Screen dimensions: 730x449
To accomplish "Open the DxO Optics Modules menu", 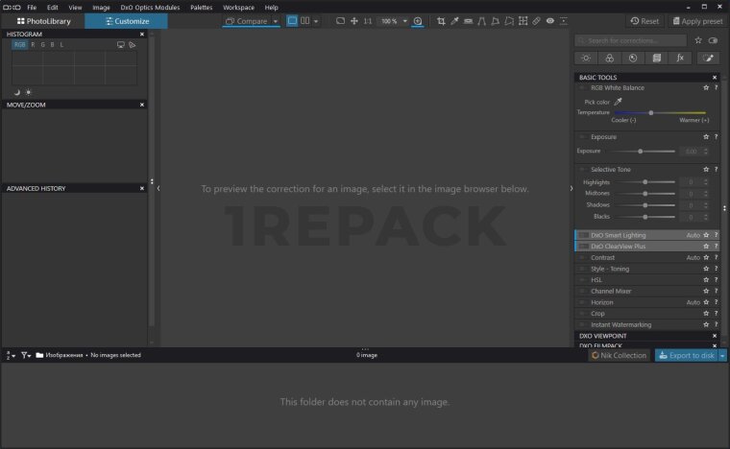I will tap(150, 7).
